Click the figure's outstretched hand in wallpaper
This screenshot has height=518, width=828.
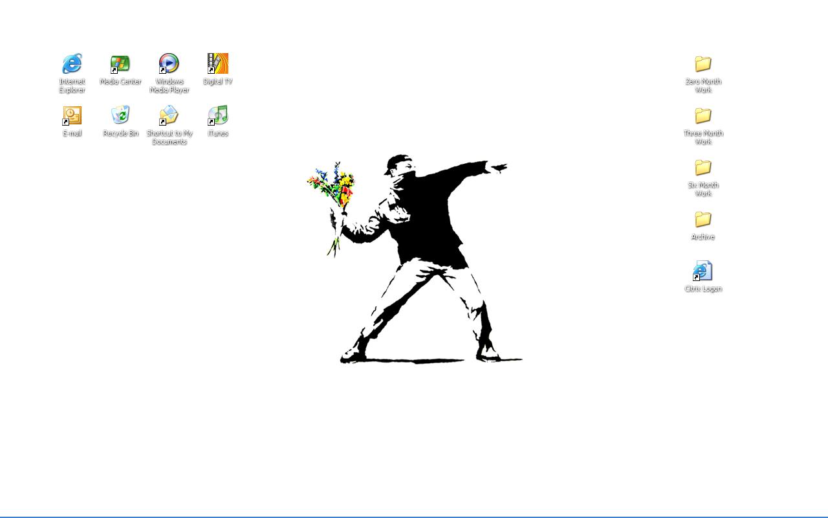click(x=499, y=168)
